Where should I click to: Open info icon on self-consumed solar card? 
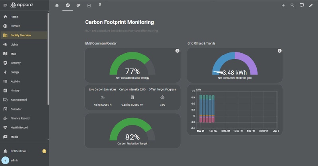click(x=177, y=51)
